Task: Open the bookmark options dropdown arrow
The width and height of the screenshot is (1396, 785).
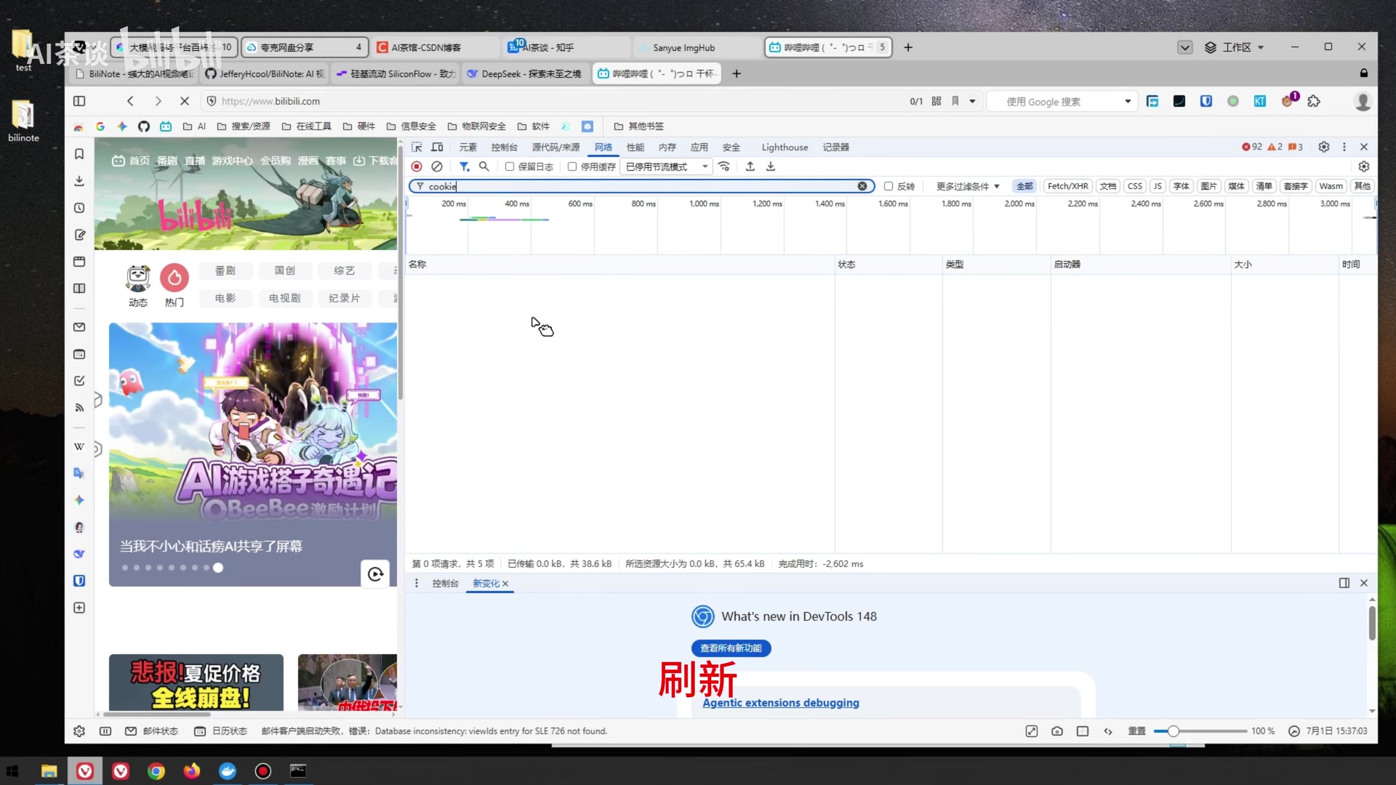Action: tap(972, 101)
